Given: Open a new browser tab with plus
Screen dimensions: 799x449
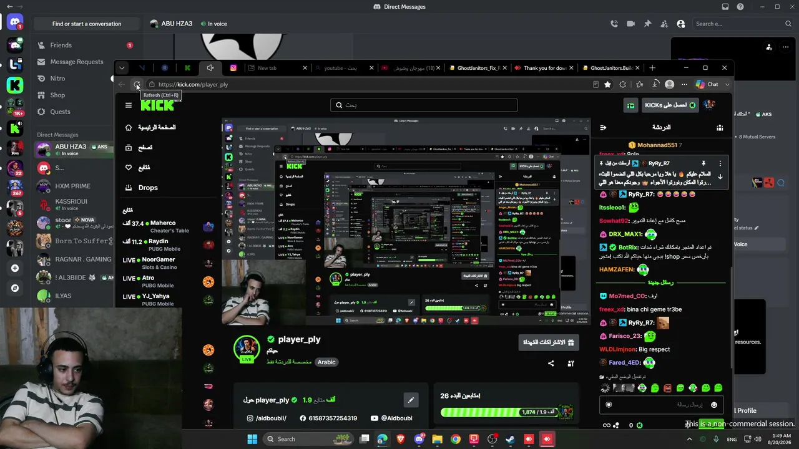Looking at the screenshot, I should pyautogui.click(x=652, y=68).
